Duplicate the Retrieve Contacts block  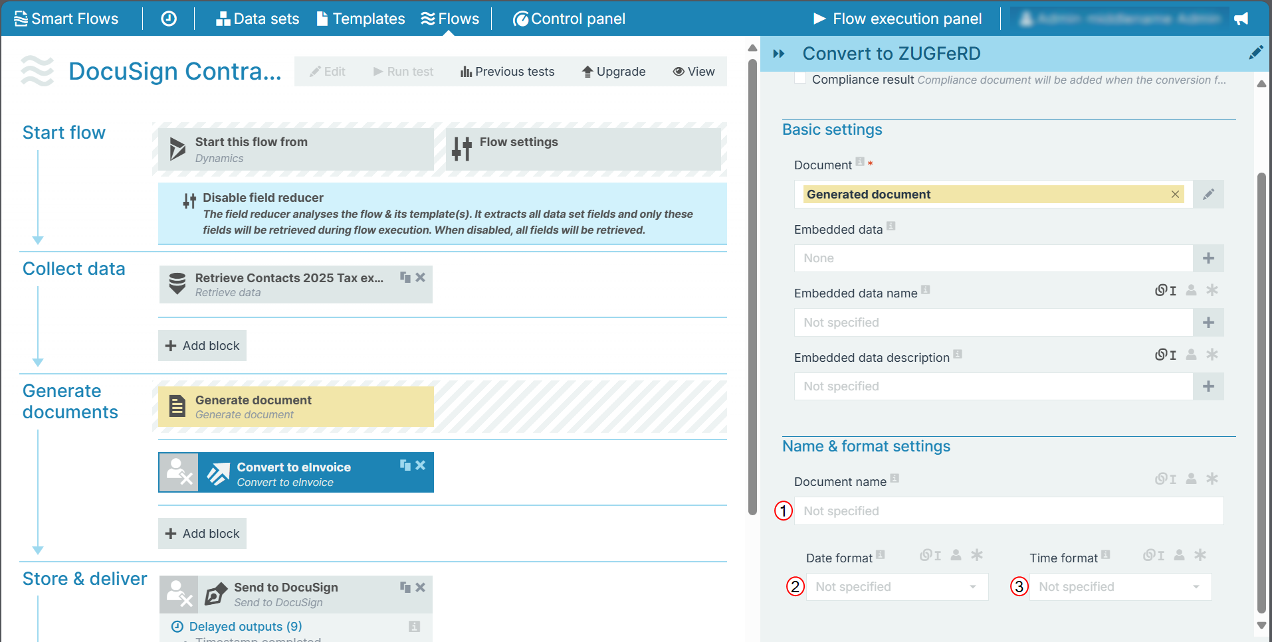(x=405, y=277)
